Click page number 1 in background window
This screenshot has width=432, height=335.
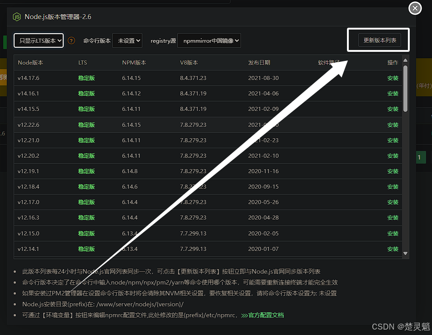421,157
